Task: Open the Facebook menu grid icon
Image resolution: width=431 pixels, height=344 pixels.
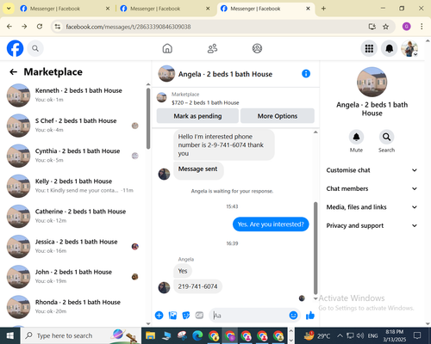Action: click(369, 48)
